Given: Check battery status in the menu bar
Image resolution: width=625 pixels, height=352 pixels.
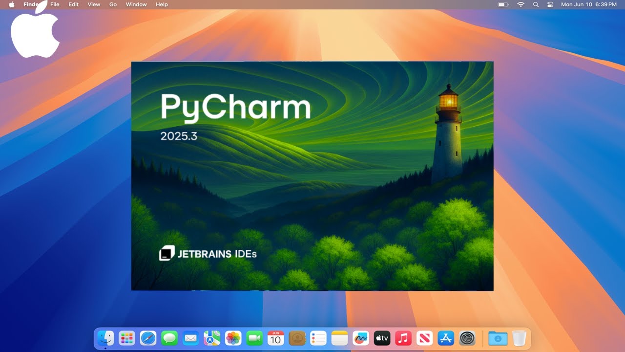Looking at the screenshot, I should point(503,4).
